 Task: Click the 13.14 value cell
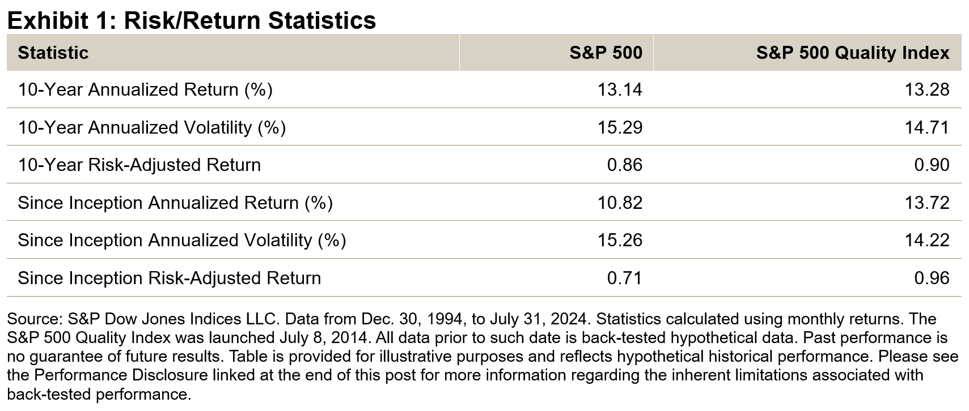(x=620, y=89)
